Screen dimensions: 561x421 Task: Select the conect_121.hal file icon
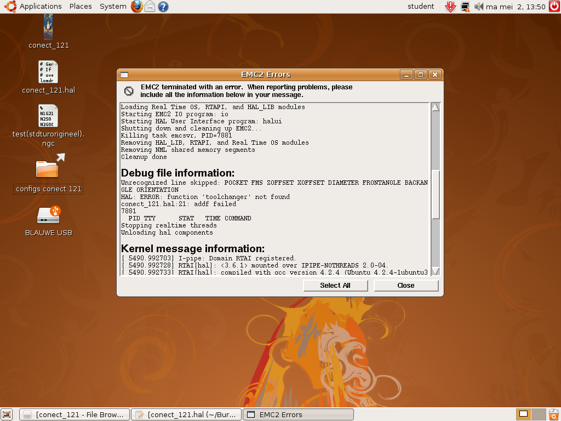(48, 72)
